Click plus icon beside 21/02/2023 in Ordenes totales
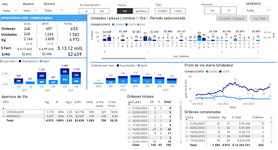This screenshot has width=278, height=150. point(130,108)
